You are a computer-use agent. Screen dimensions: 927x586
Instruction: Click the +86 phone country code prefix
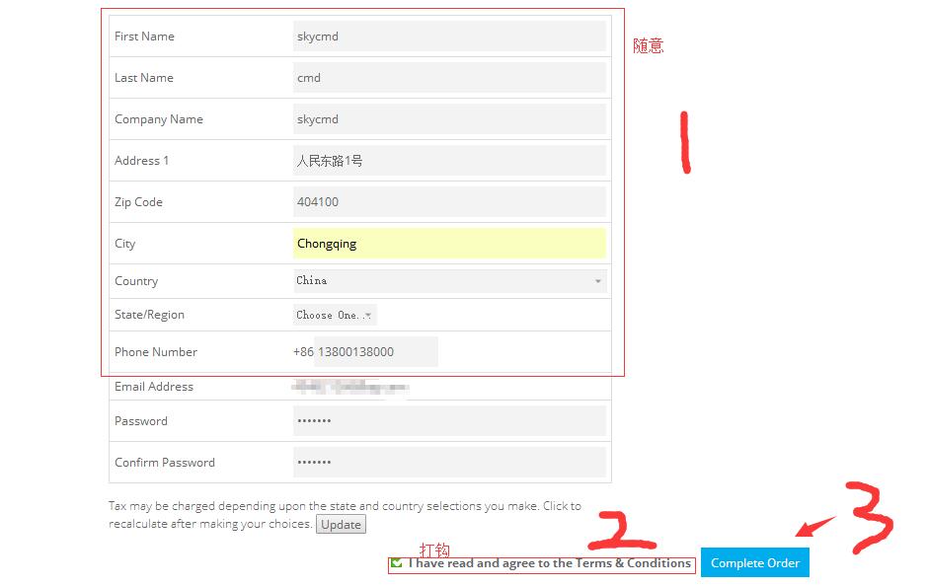click(x=302, y=352)
